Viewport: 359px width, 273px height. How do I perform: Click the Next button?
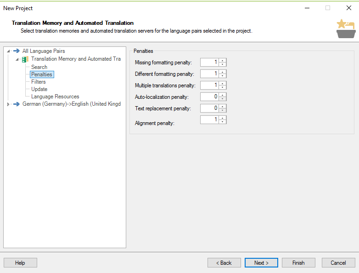pyautogui.click(x=261, y=263)
